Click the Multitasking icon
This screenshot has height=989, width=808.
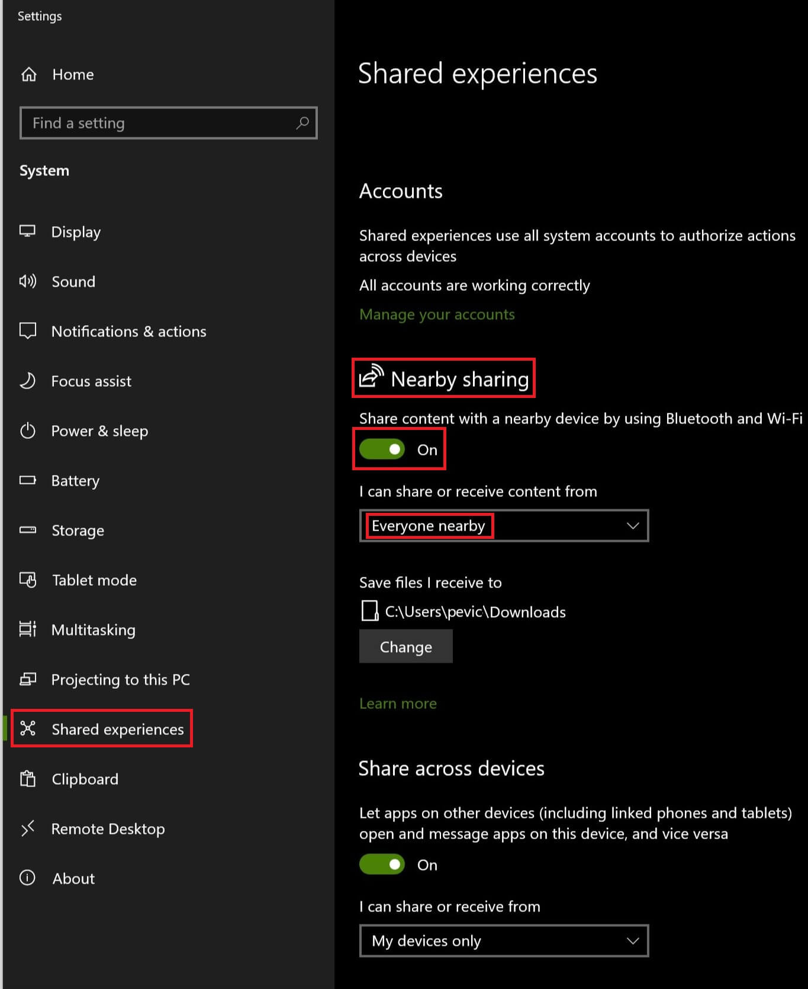coord(28,629)
